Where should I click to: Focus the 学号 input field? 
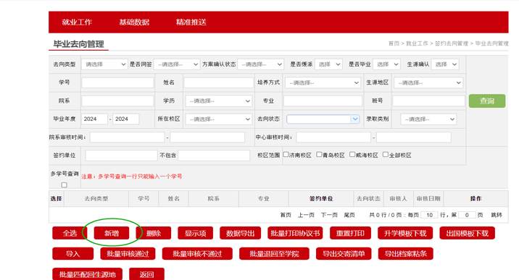coord(117,82)
